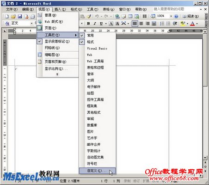Select Web 版式 view option
The height and width of the screenshot is (185, 209).
coord(57,22)
